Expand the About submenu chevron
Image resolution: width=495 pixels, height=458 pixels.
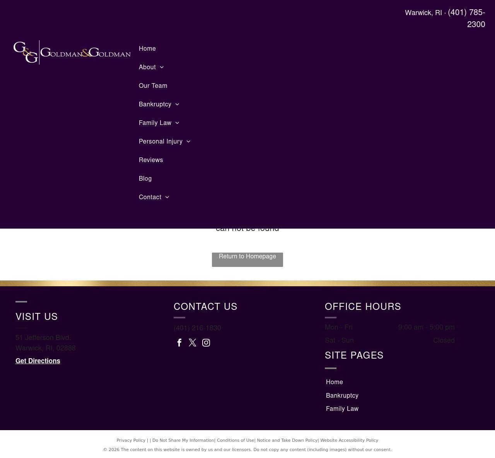click(162, 67)
